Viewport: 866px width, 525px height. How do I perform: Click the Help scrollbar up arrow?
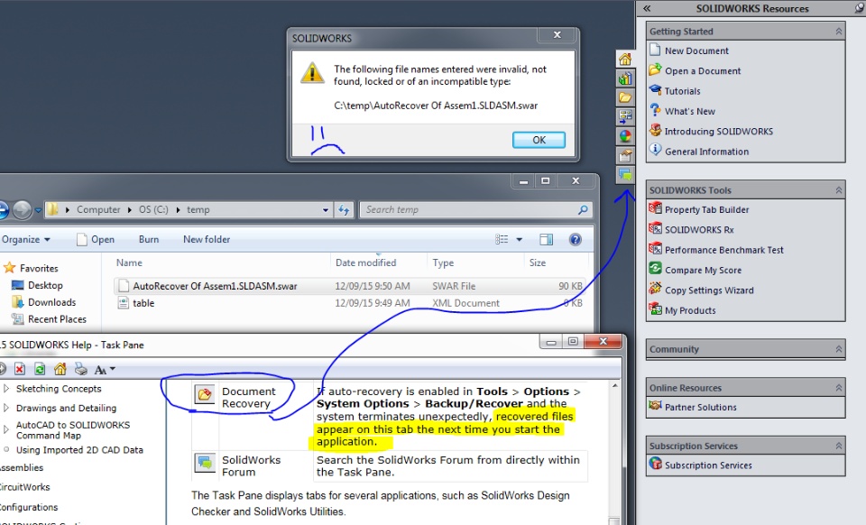click(614, 385)
